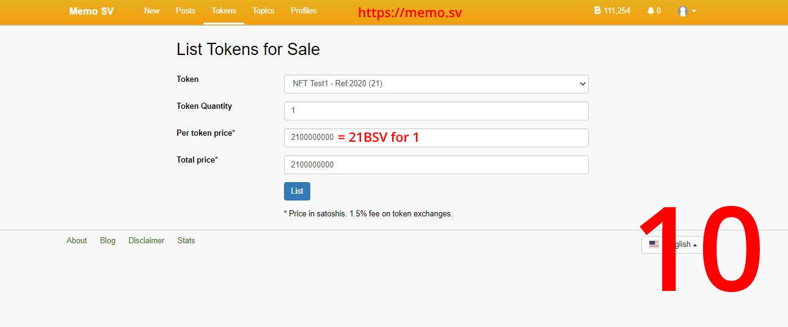Viewport: 788px width, 327px height.
Task: Open the English language selector
Action: (x=672, y=244)
